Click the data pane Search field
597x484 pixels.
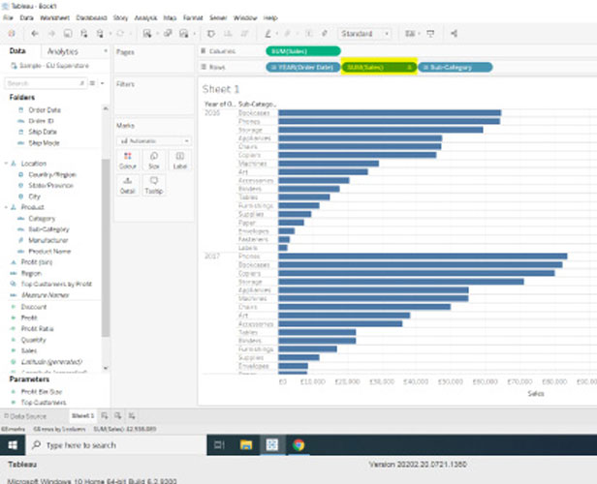(45, 83)
